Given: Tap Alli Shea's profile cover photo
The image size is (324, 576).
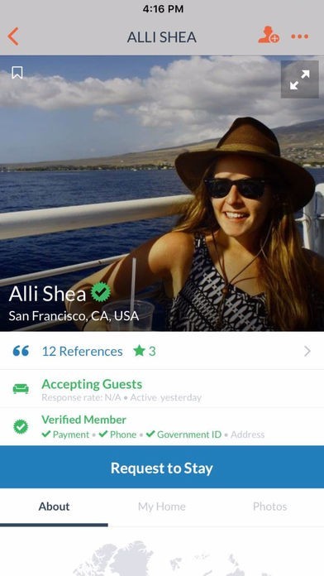Looking at the screenshot, I should pos(162,193).
